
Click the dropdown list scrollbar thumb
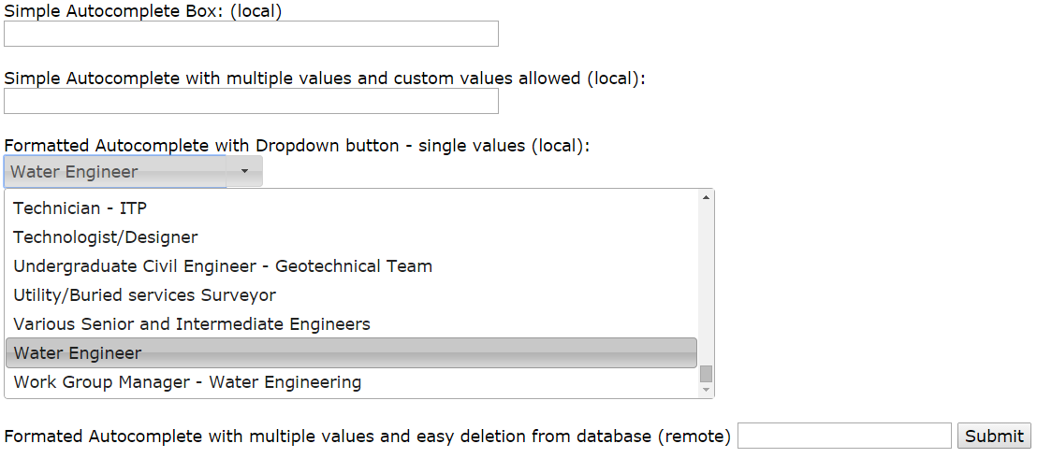[707, 374]
